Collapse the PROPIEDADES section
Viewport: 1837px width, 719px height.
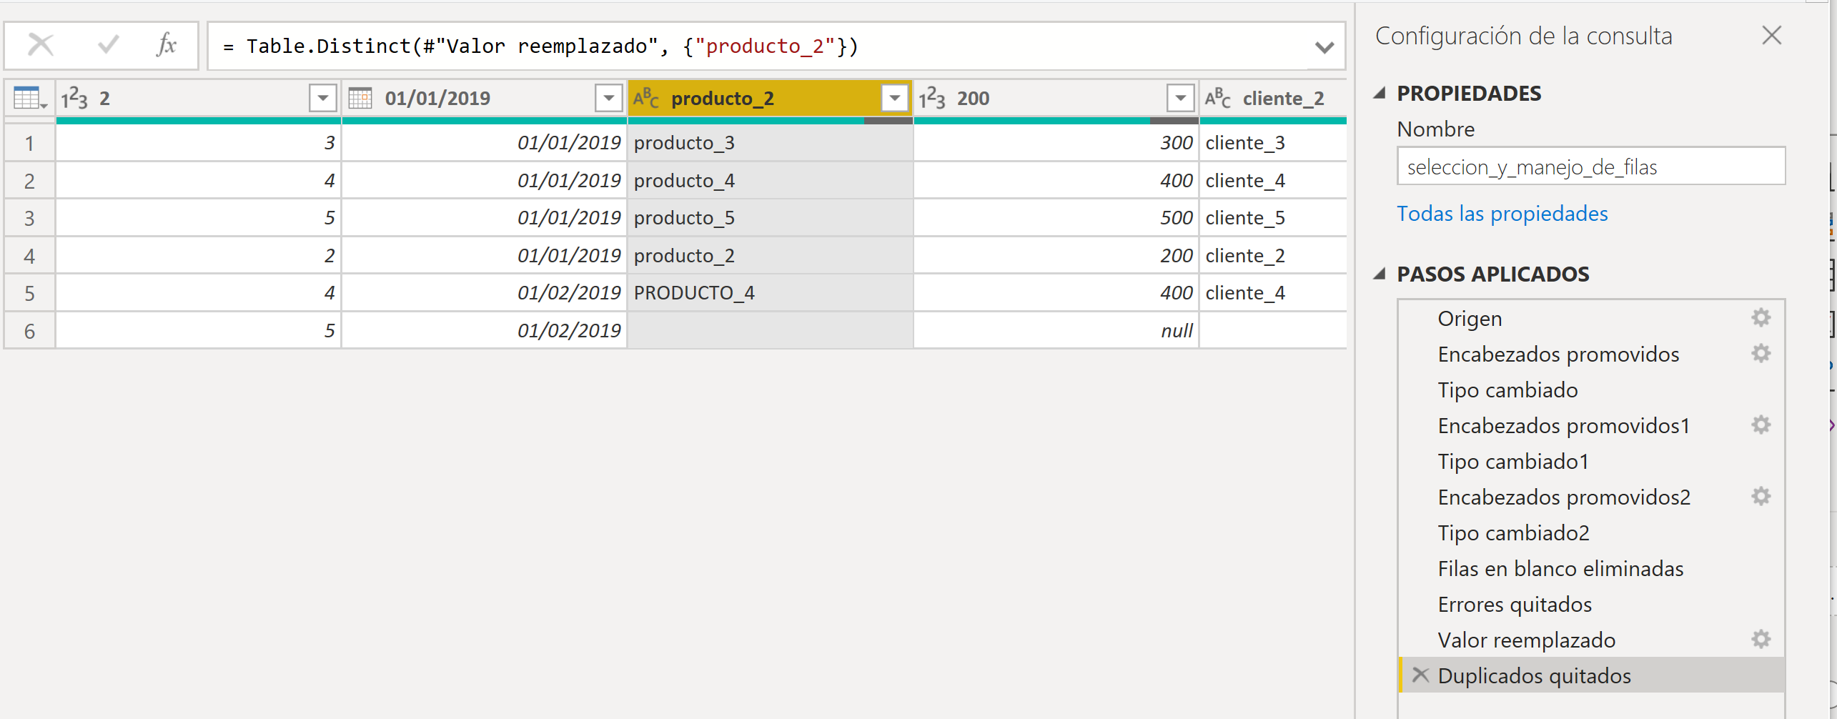point(1380,93)
